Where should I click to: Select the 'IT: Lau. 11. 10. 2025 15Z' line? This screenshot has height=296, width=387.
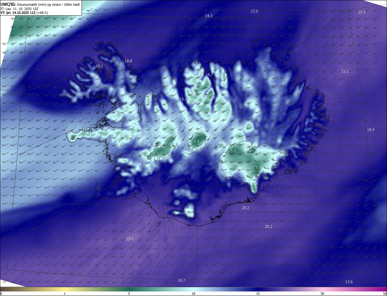(20, 9)
